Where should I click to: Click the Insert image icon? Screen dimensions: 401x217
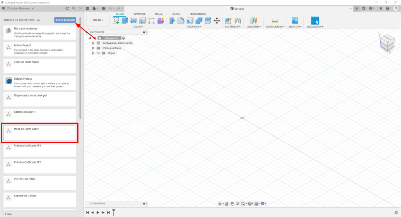295,21
